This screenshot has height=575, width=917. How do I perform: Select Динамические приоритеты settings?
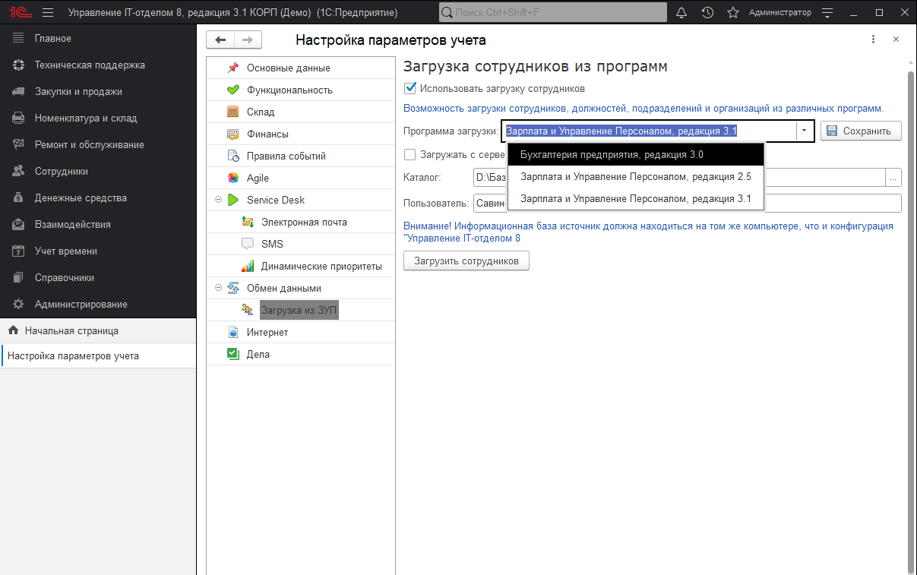(308, 265)
